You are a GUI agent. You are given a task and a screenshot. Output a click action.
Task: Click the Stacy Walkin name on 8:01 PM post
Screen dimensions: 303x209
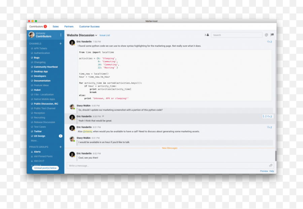(83, 138)
